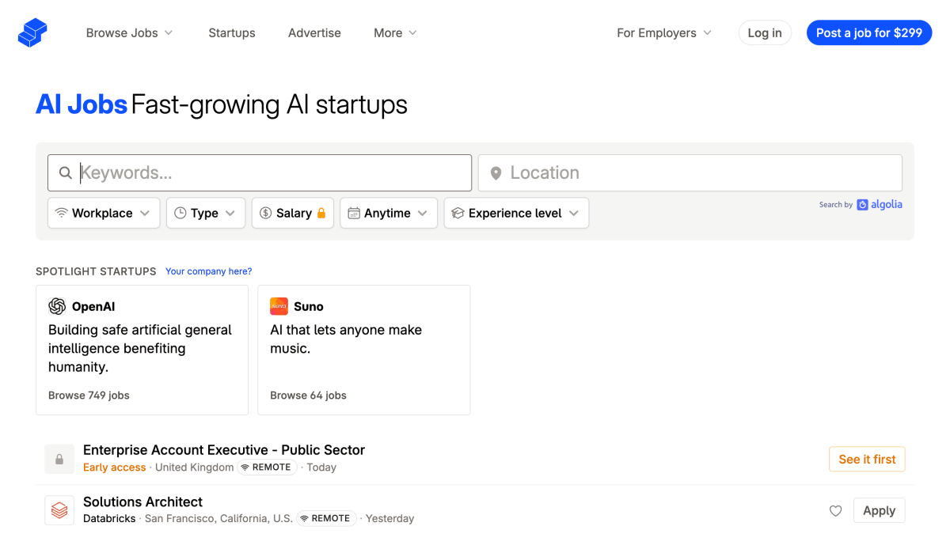Open the Workplace filter dropdown
Screen dimensions: 950x534
[104, 213]
